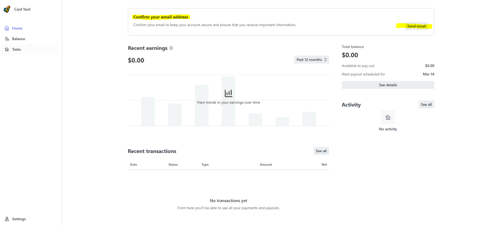The height and width of the screenshot is (225, 499).
Task: Open the Past 12 months dropdown
Action: [309, 60]
